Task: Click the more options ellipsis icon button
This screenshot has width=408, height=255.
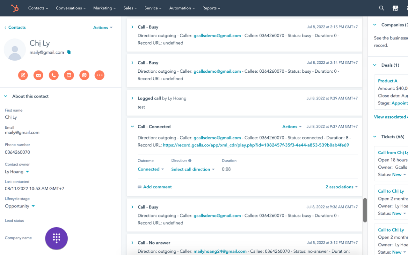Action: point(99,75)
